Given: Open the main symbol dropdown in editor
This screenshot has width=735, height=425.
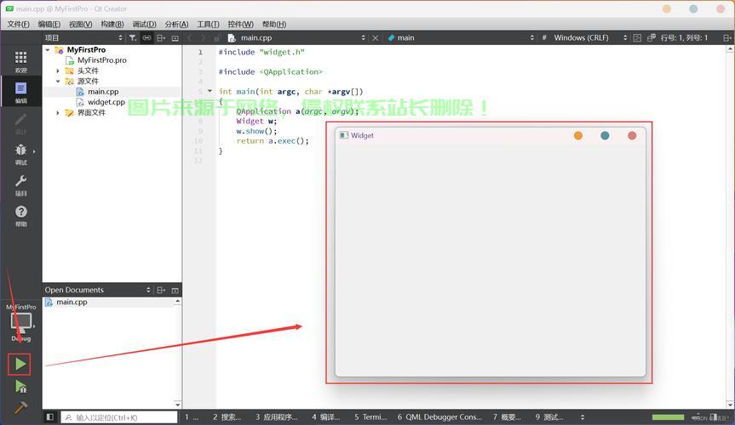Looking at the screenshot, I should (460, 38).
